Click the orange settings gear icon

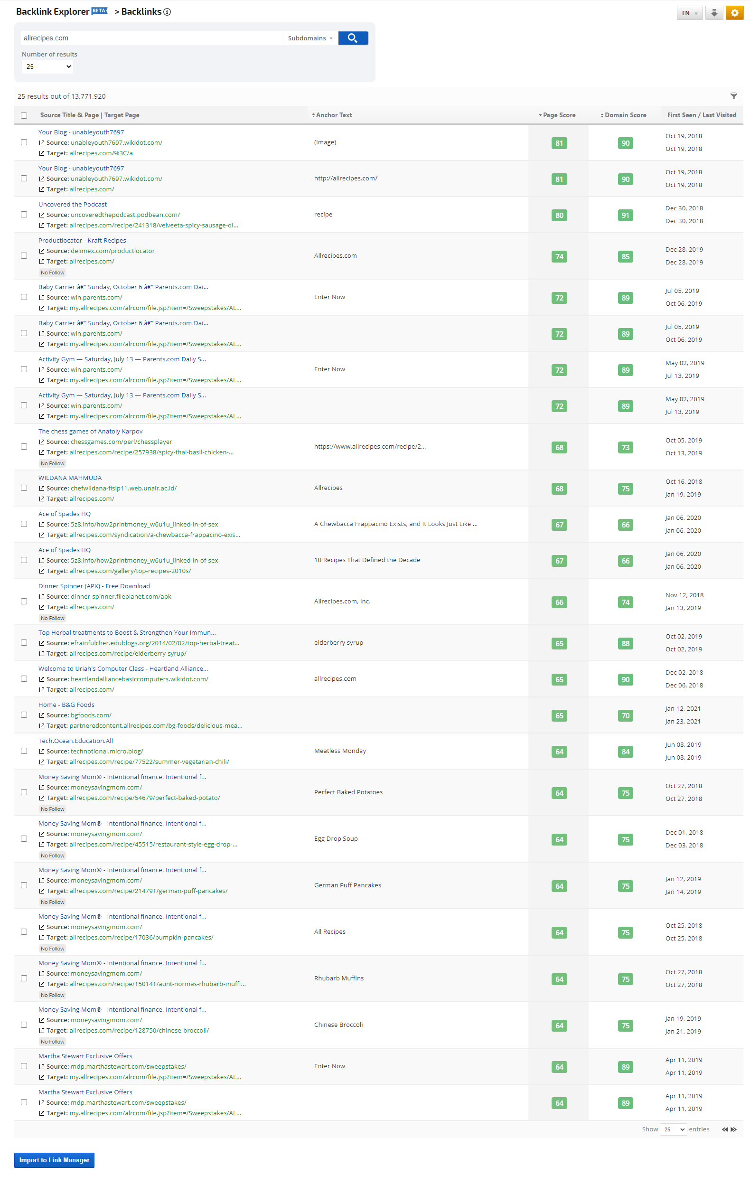734,13
